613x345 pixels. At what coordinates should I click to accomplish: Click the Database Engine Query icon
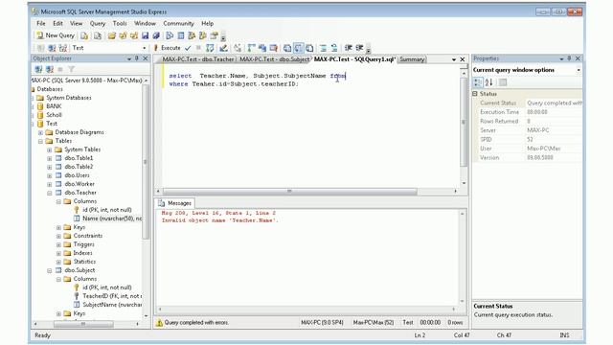point(84,36)
